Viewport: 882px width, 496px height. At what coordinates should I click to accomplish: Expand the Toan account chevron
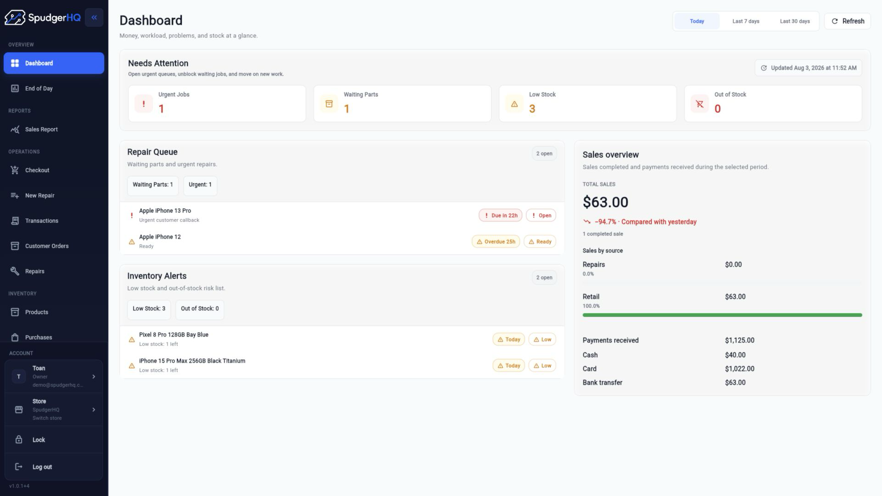coord(94,377)
